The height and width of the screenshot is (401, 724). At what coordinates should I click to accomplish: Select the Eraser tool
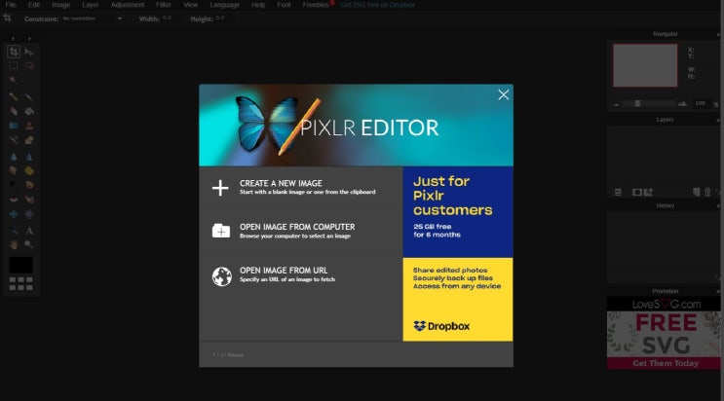[14, 111]
